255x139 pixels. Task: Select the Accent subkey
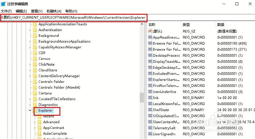49,116
